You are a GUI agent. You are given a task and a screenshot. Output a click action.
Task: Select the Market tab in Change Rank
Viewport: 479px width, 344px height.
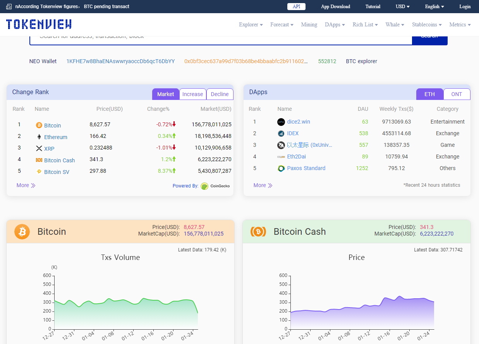coord(166,94)
